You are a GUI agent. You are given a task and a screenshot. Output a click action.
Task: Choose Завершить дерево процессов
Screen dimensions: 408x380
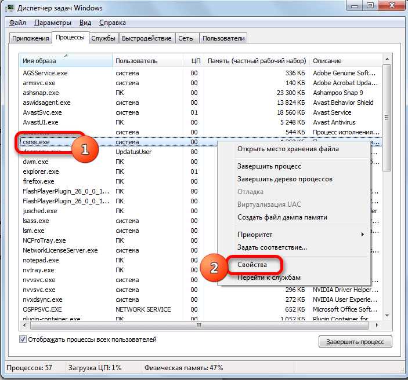click(284, 179)
